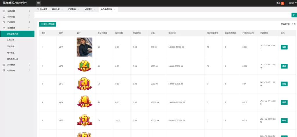
Task: Click the 订单管理 icon in sidebar
Action: (x=4, y=70)
